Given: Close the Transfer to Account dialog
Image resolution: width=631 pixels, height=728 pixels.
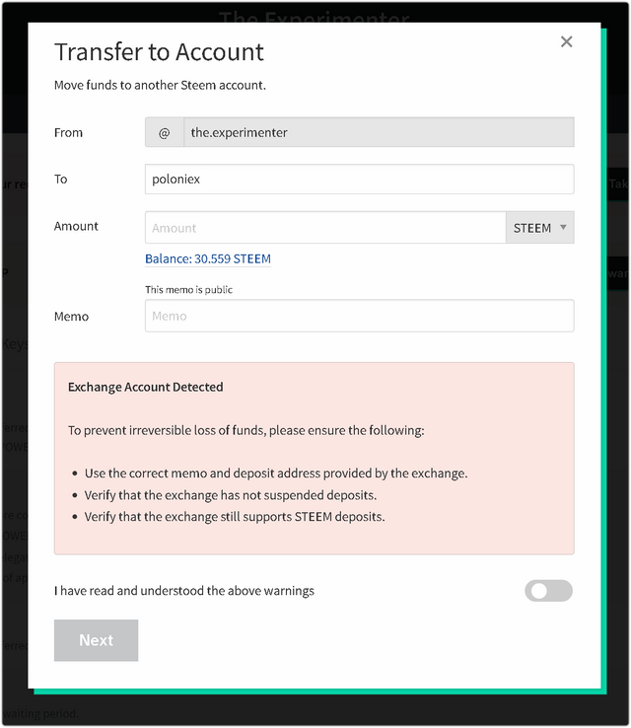Looking at the screenshot, I should 566,41.
